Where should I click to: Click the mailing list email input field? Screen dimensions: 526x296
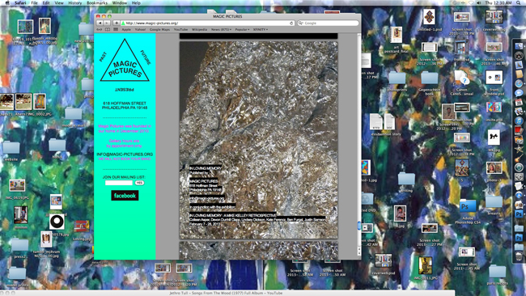[119, 183]
